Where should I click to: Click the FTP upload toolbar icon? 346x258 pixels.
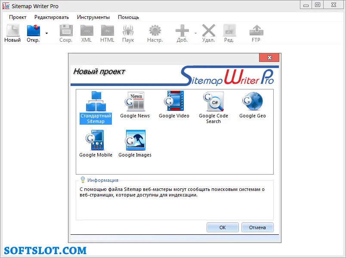(x=256, y=31)
